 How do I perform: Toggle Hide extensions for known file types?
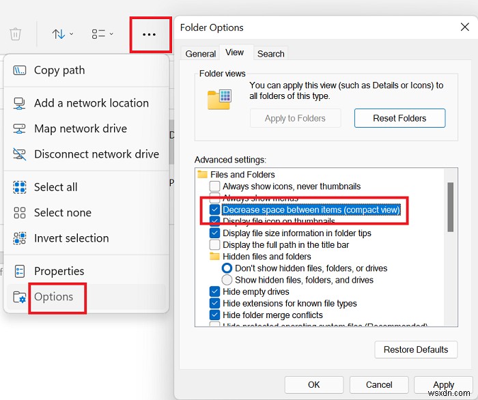(x=214, y=303)
